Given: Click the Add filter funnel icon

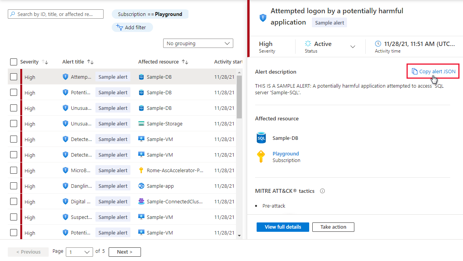Looking at the screenshot, I should tap(120, 27).
